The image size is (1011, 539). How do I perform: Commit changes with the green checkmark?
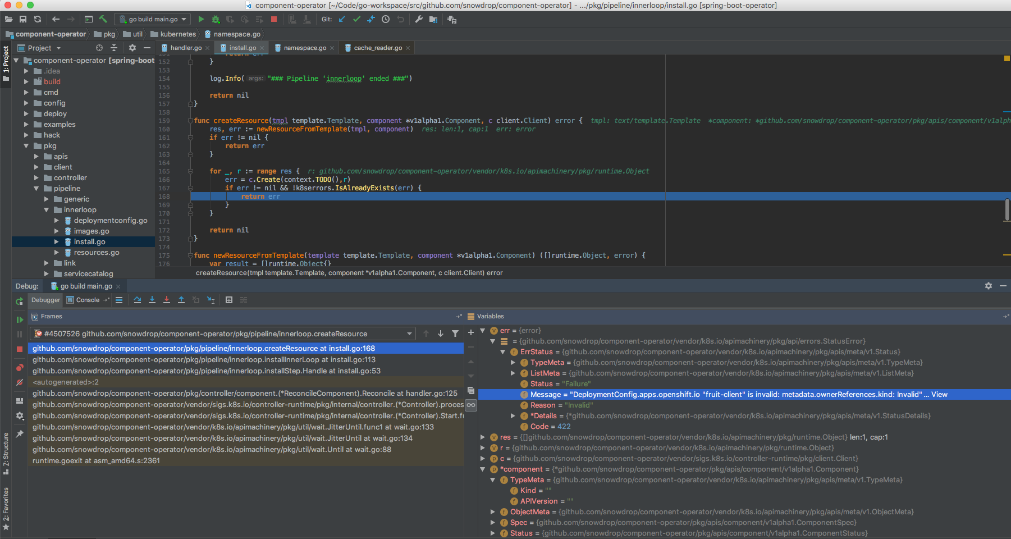coord(356,19)
